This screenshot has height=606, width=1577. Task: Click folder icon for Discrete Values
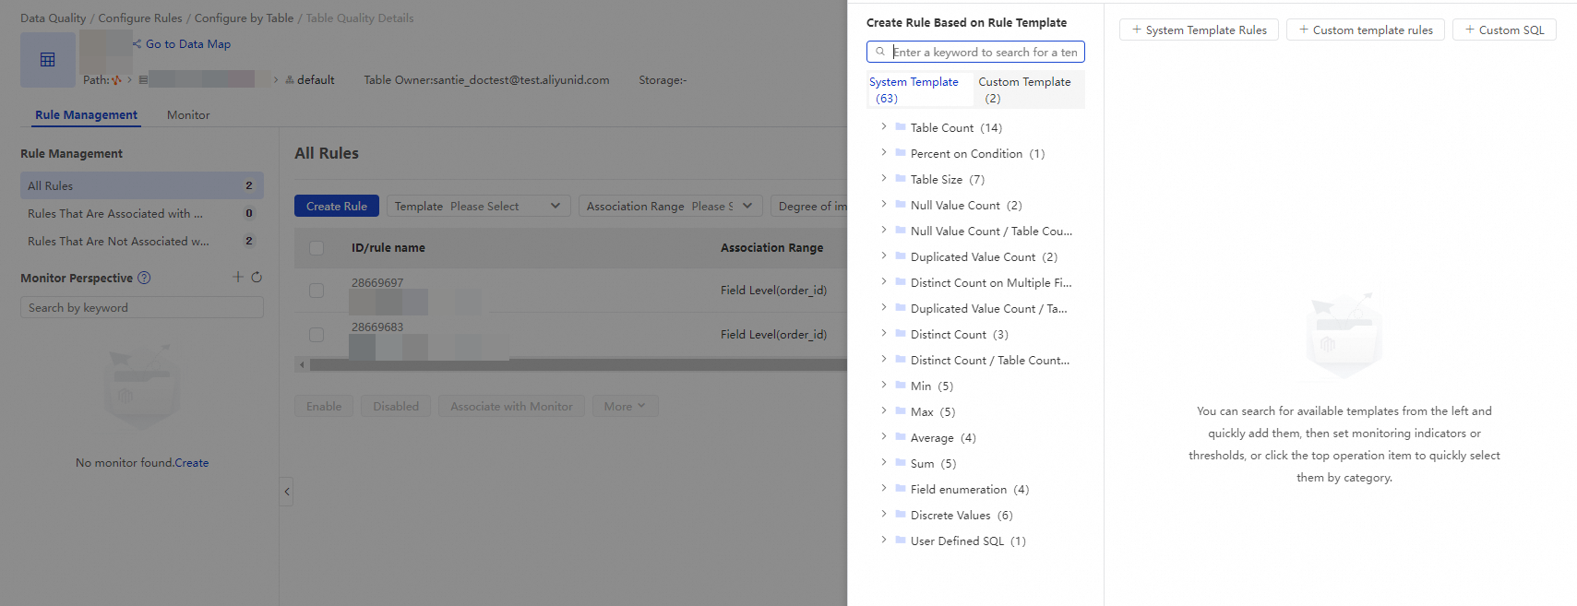(x=900, y=515)
